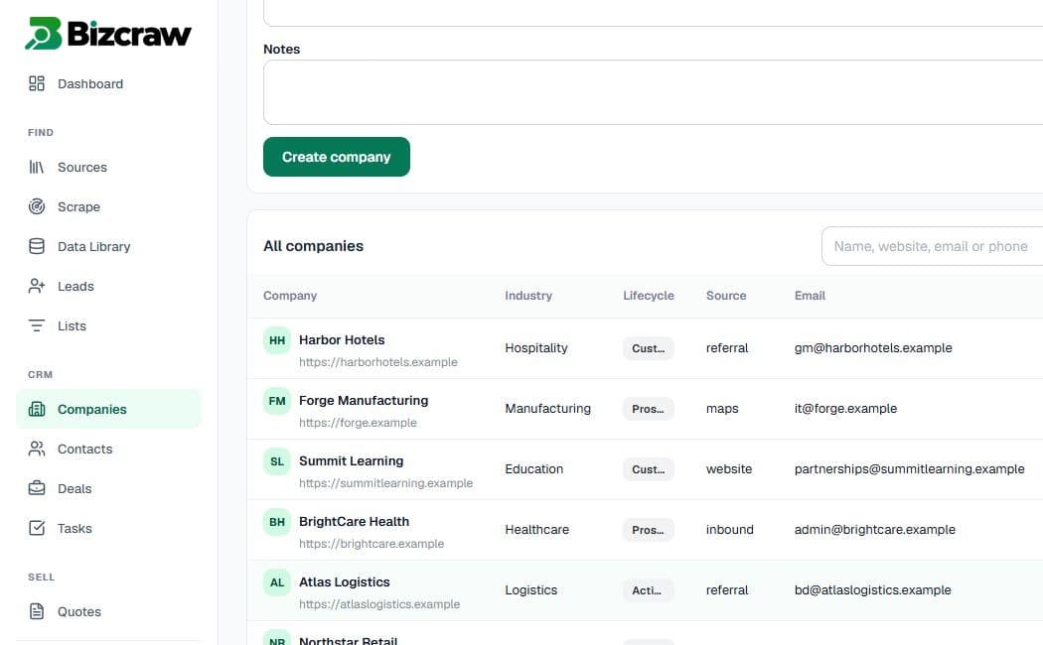Image resolution: width=1043 pixels, height=645 pixels.
Task: Click Summit Learning lifecycle badge
Action: 649,469
